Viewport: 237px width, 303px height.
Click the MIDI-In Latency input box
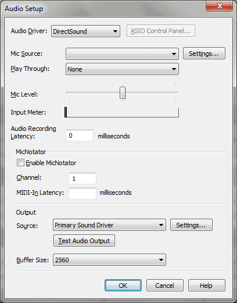point(82,193)
